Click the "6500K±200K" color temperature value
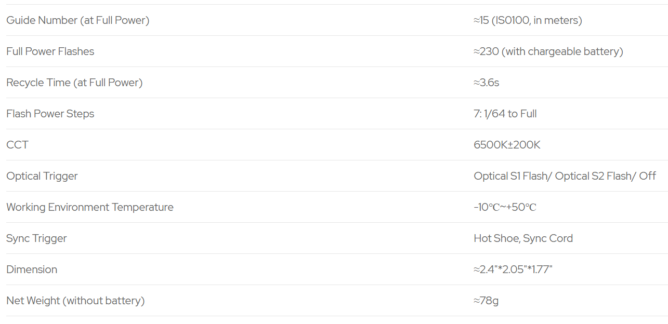The width and height of the screenshot is (668, 324). [507, 145]
